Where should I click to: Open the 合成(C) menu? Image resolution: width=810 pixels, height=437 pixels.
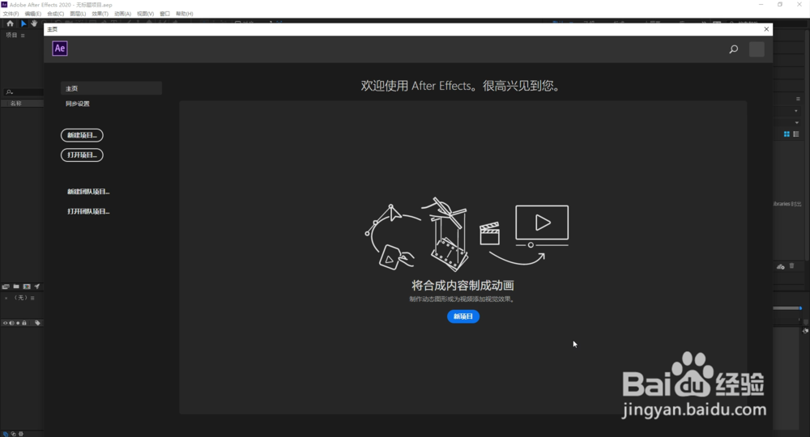pos(56,14)
